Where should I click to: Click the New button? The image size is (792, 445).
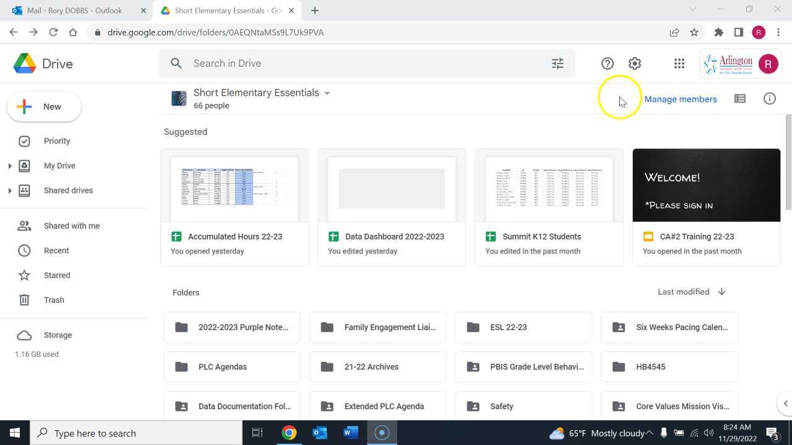pos(44,106)
